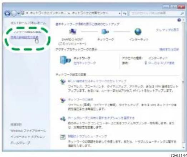Open the ネットワークに接続 link
Screen dimensions: 187x157
pyautogui.click(x=80, y=99)
